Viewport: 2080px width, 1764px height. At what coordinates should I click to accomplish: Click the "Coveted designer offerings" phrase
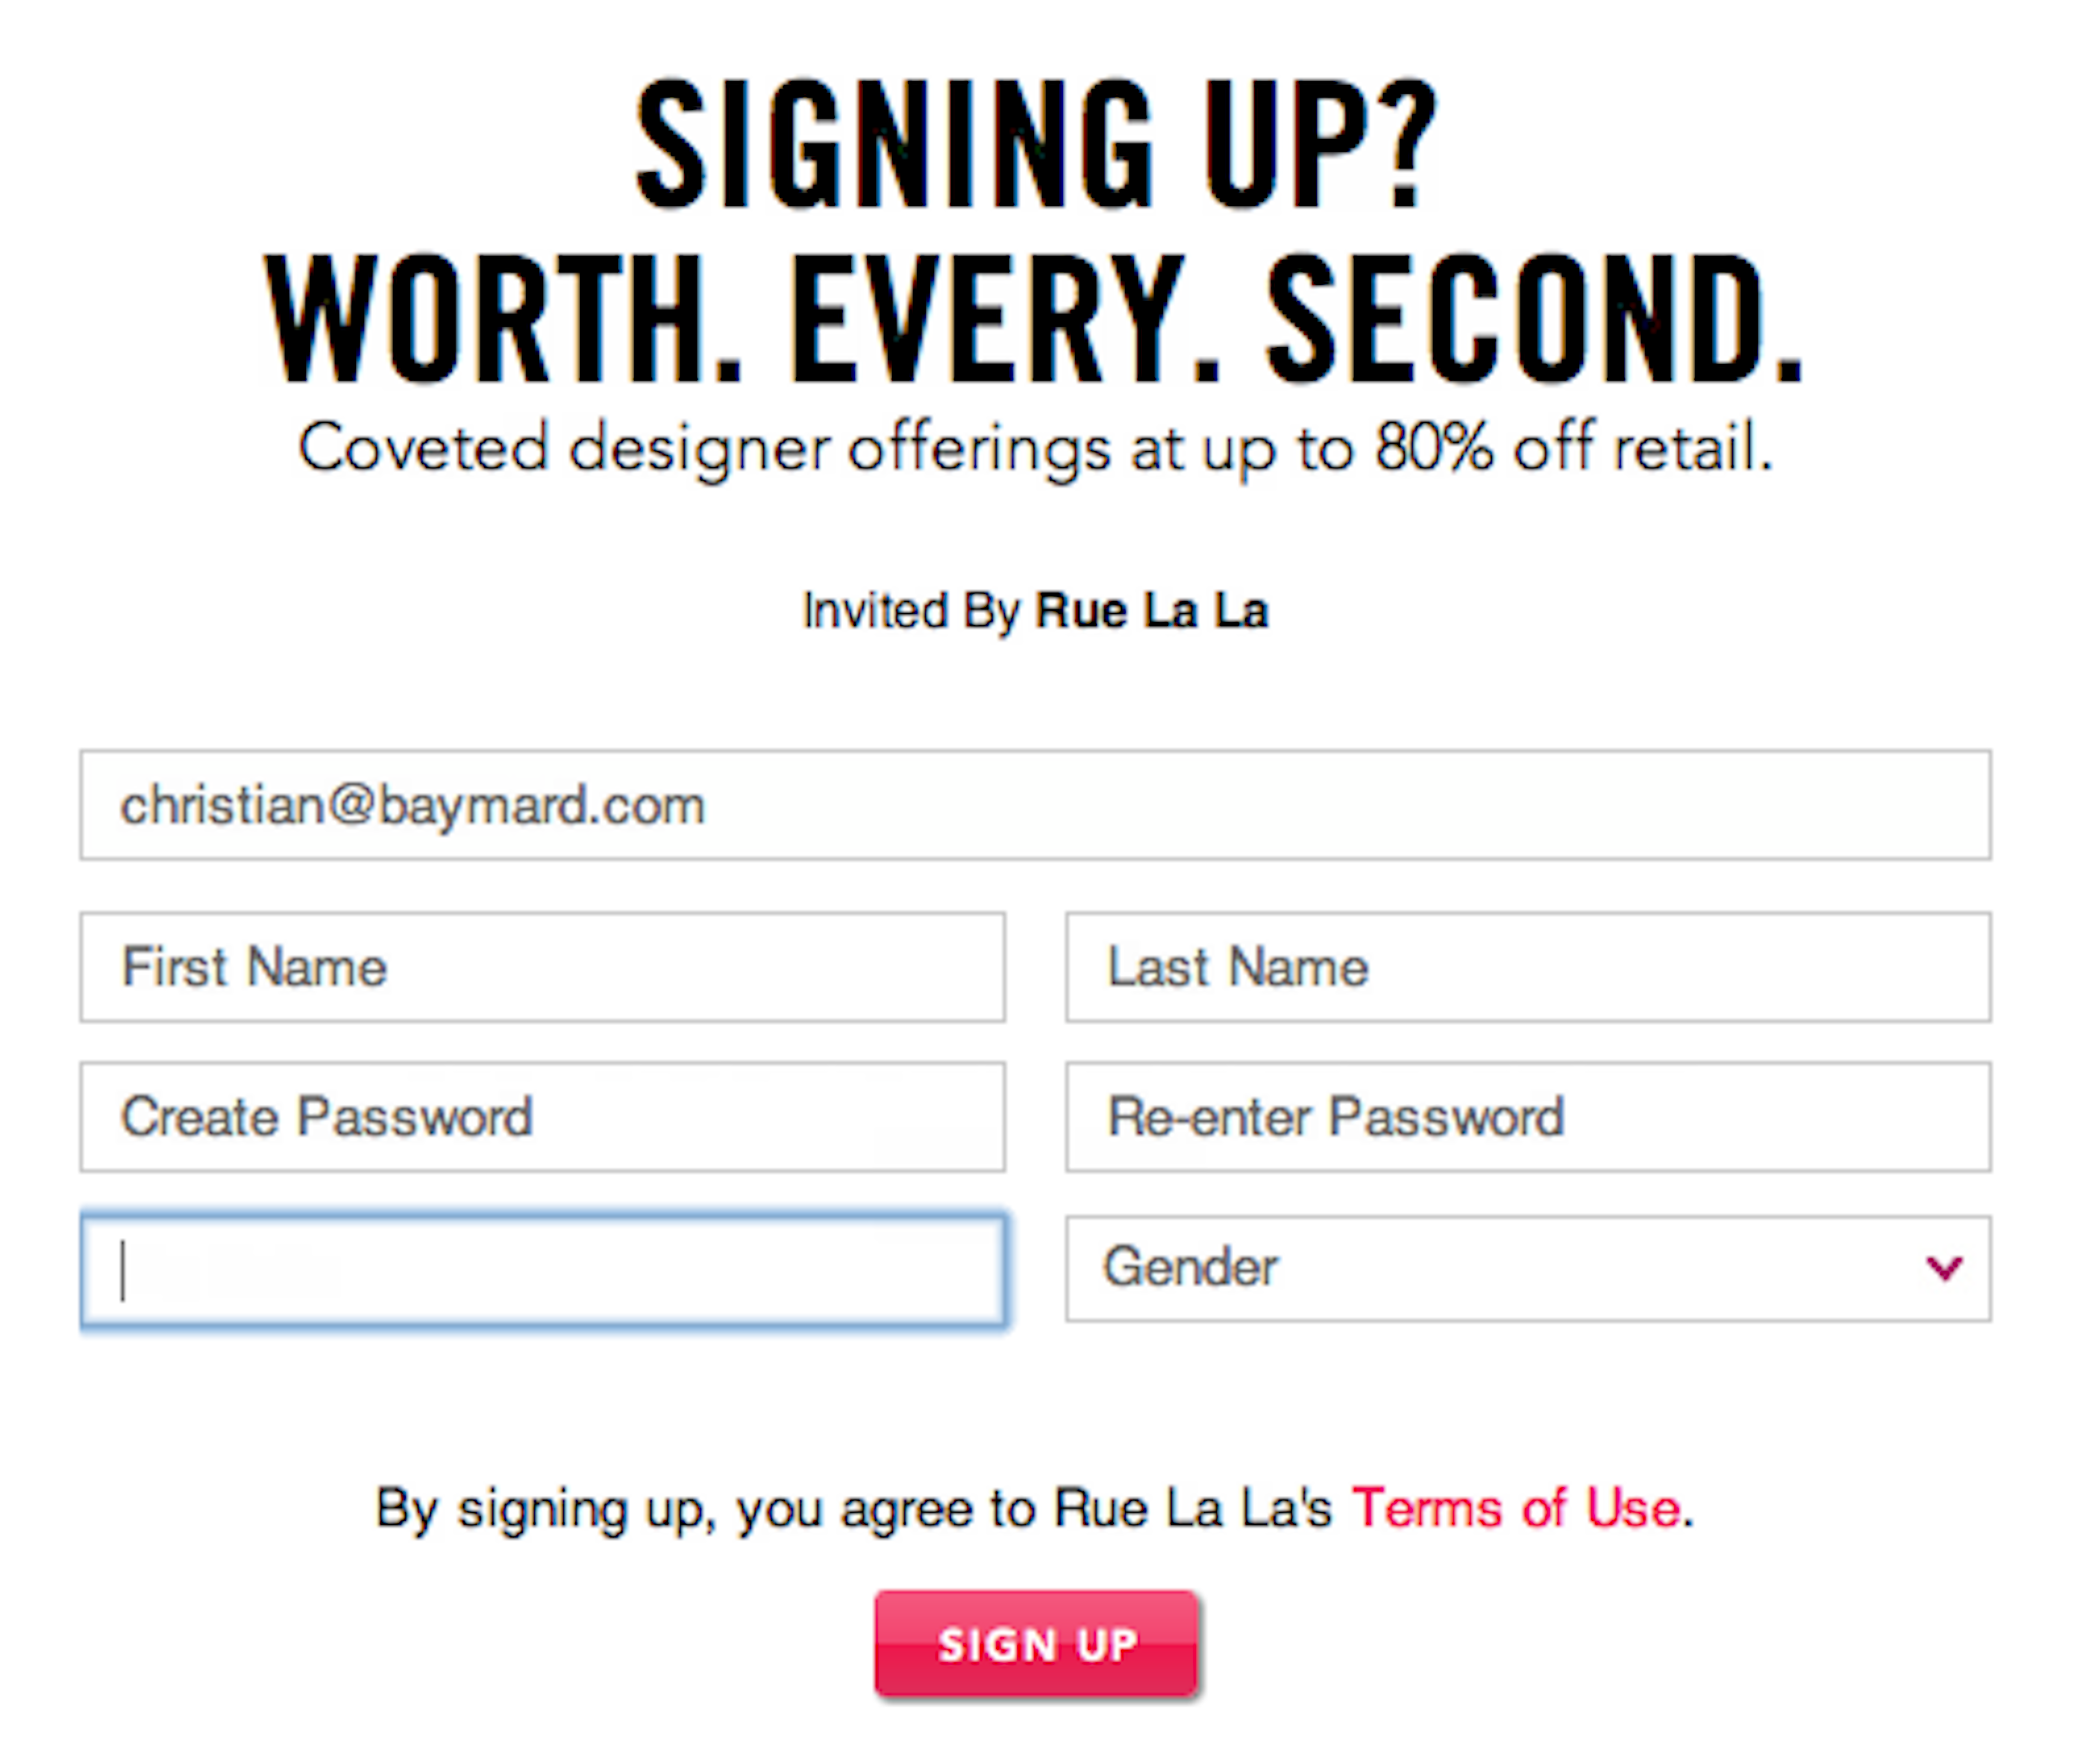click(x=705, y=448)
